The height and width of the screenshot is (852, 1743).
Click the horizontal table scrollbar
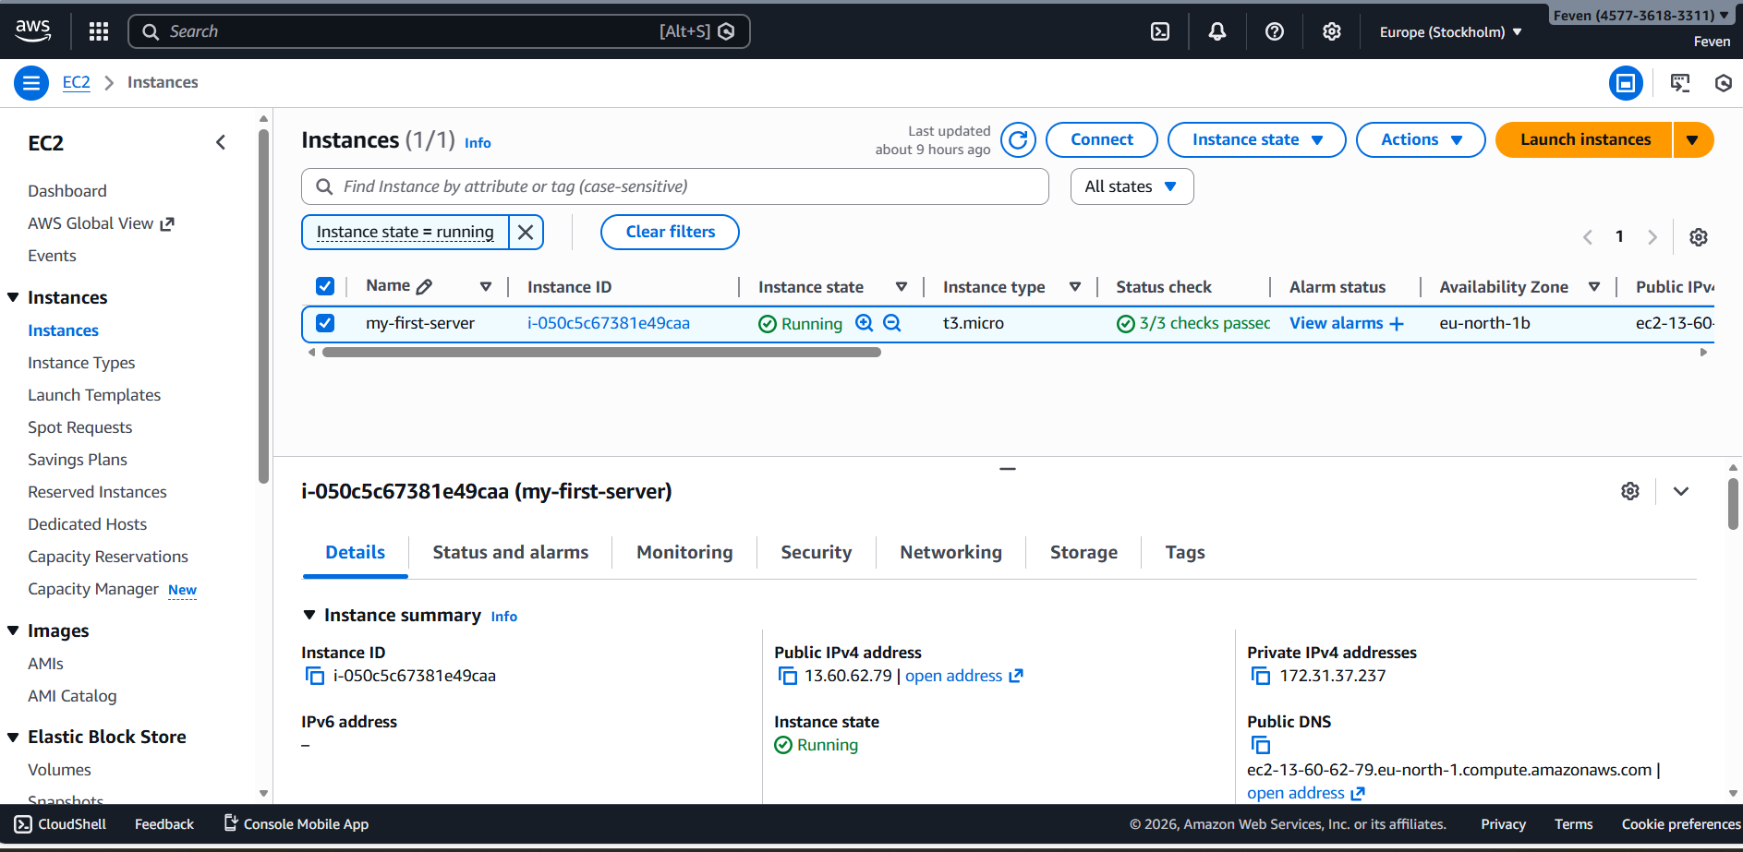(600, 353)
